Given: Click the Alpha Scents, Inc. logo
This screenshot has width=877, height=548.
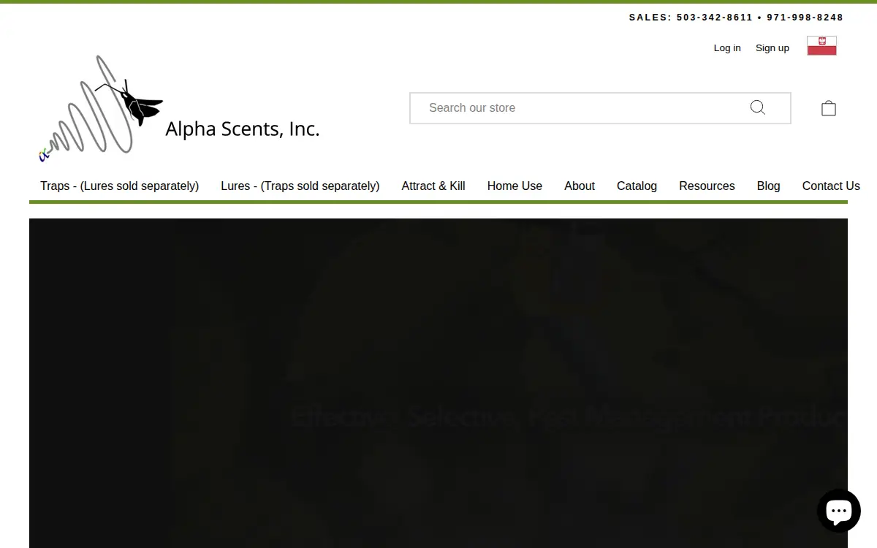Looking at the screenshot, I should 179,108.
